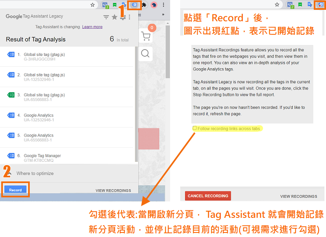Click the blue tag icon for G-3HRJGGCD9H
This screenshot has width=326, height=237.
click(11, 55)
